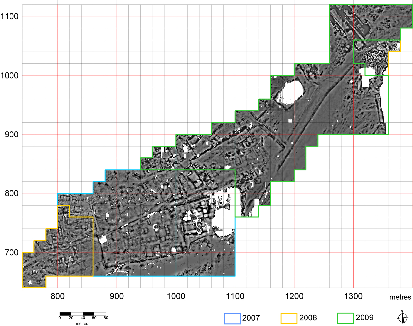Click the 2008 legend label text

308,318
